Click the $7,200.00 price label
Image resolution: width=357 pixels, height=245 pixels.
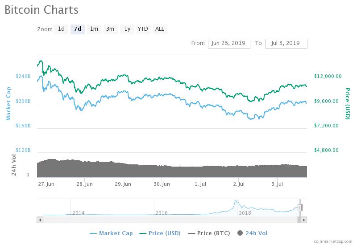pyautogui.click(x=326, y=126)
